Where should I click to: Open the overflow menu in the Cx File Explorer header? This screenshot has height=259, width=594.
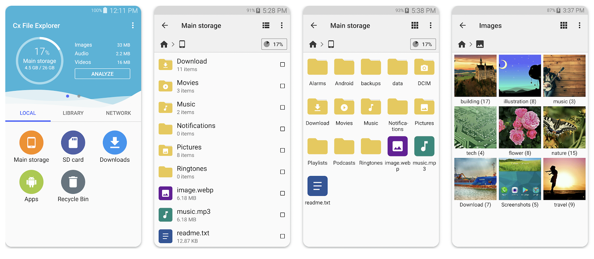(x=133, y=26)
